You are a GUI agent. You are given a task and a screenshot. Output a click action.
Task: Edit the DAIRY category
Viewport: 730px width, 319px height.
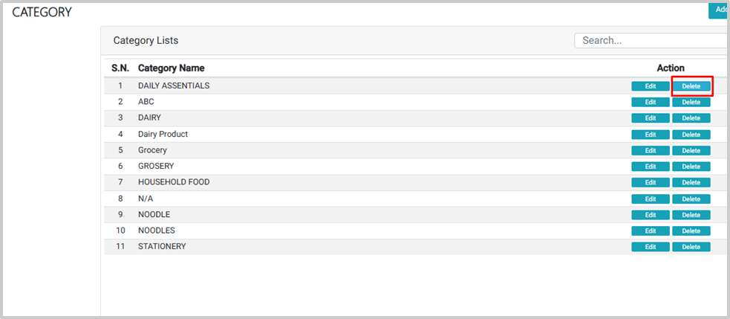(651, 118)
